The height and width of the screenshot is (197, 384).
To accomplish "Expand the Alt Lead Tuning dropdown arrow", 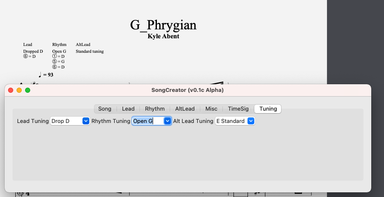I will click(x=251, y=121).
